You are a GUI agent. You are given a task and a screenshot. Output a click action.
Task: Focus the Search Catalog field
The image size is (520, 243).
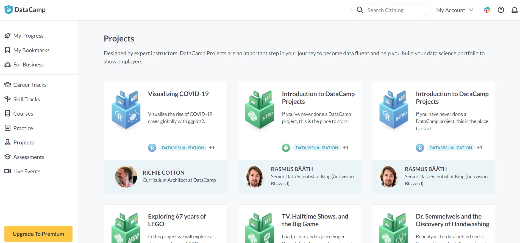point(390,10)
